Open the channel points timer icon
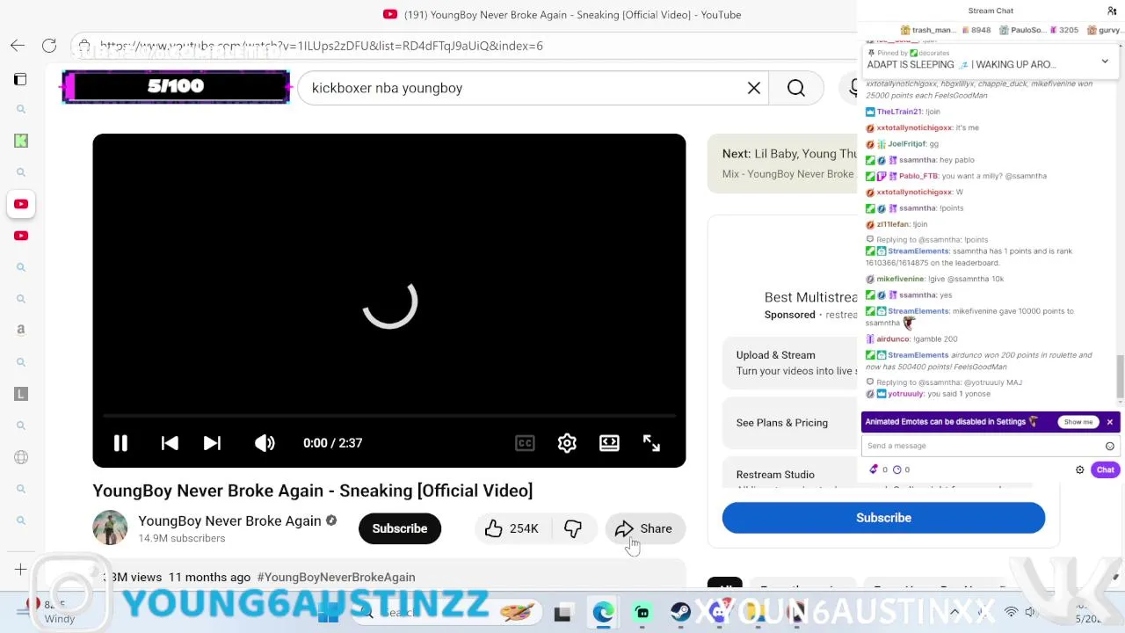 896,469
